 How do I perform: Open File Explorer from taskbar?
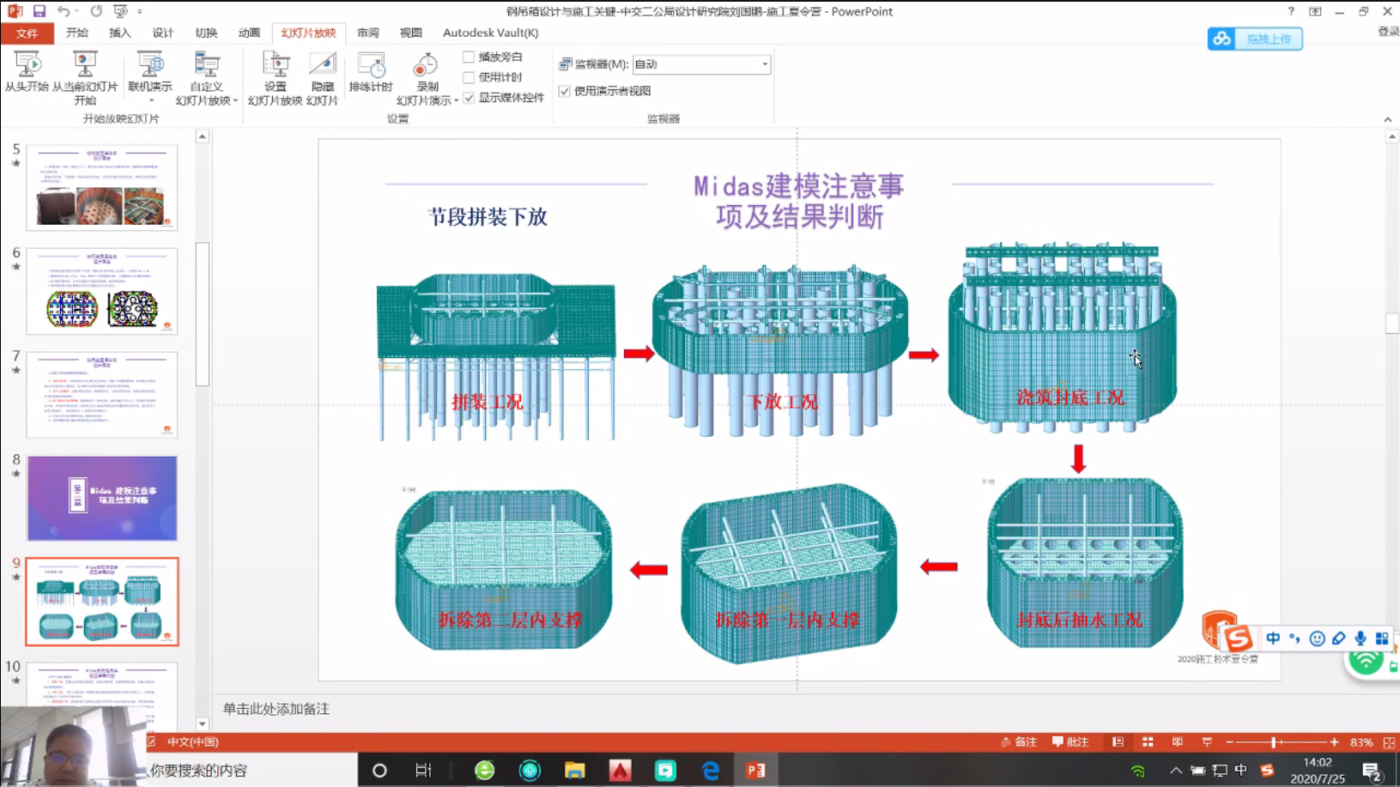click(x=574, y=770)
